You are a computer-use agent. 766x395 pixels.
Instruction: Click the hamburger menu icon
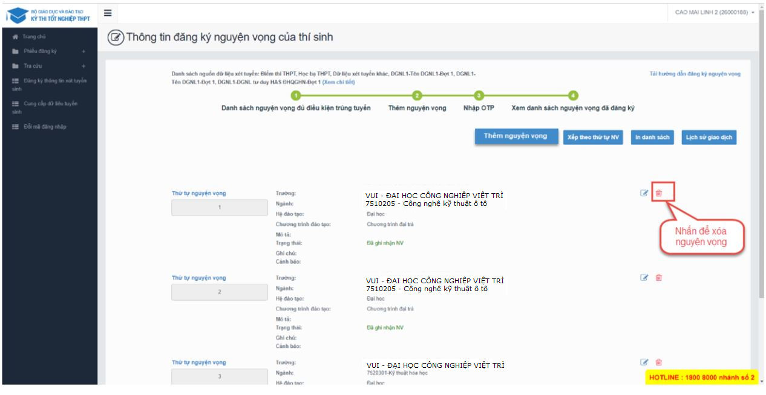108,13
